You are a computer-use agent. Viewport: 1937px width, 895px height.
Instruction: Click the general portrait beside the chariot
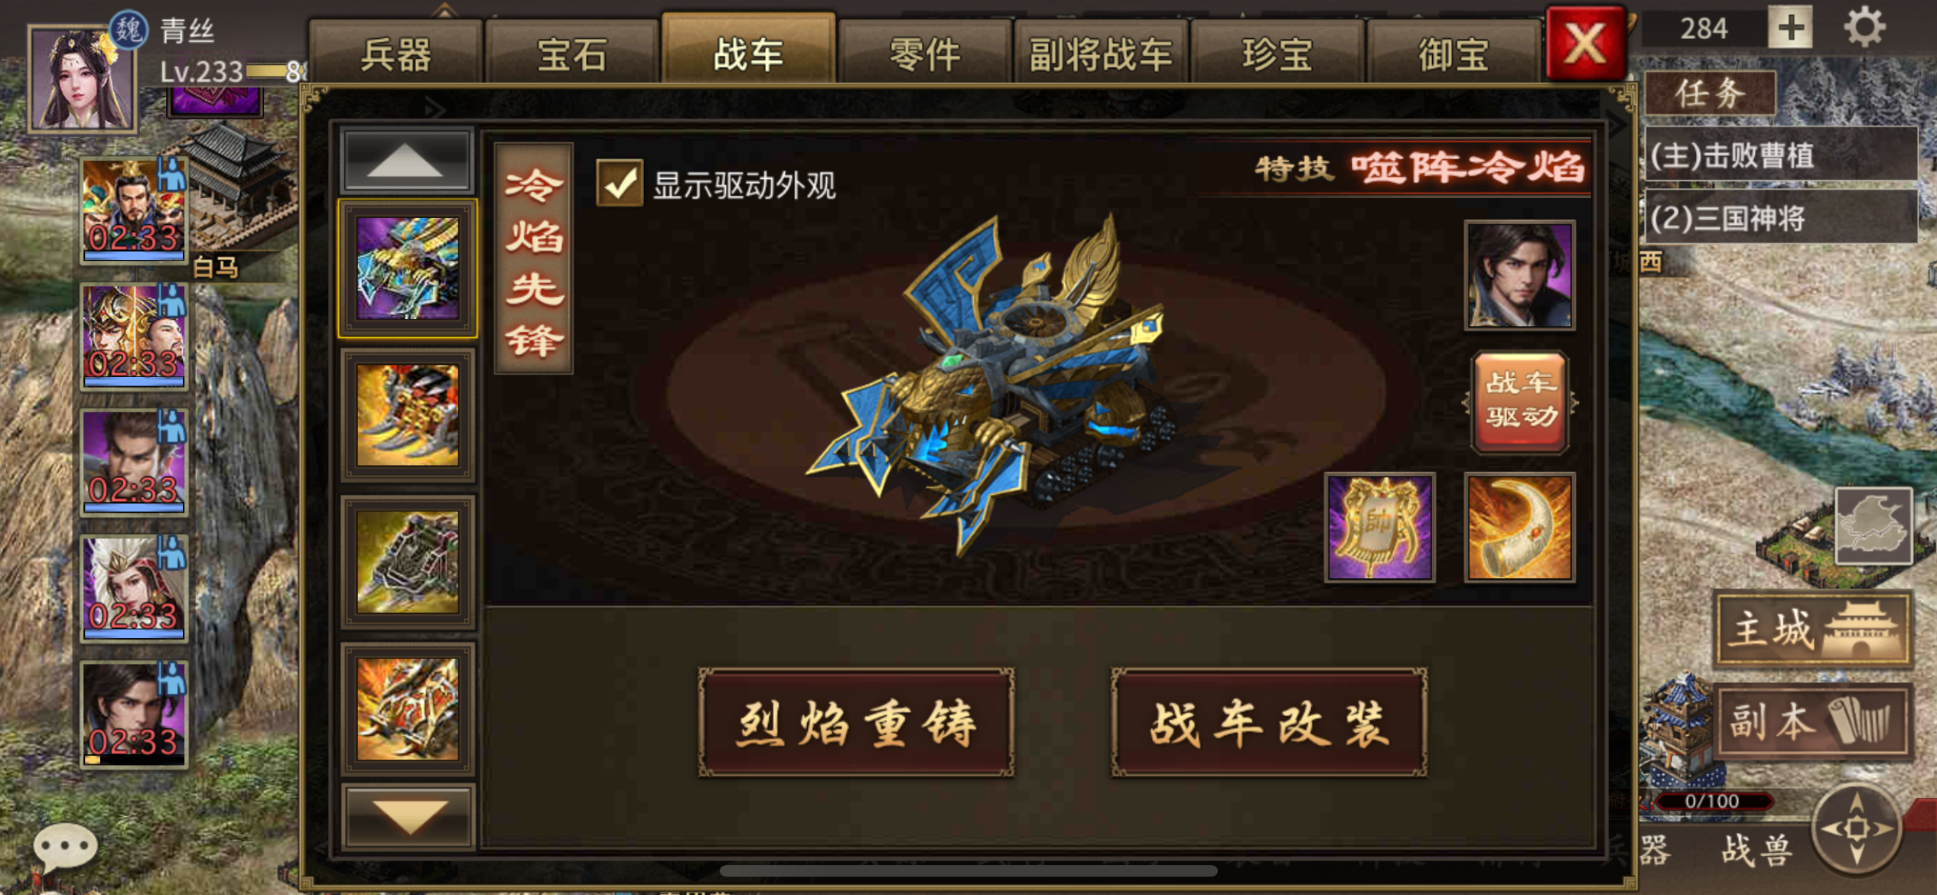pyautogui.click(x=1519, y=275)
